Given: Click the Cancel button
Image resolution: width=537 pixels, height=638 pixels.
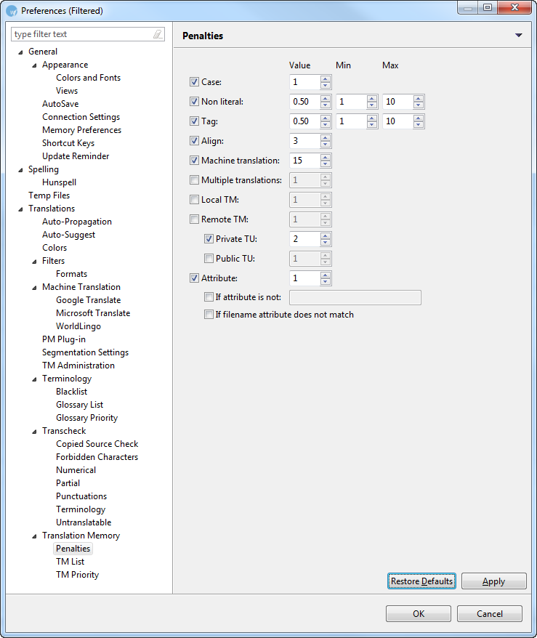Looking at the screenshot, I should point(489,613).
